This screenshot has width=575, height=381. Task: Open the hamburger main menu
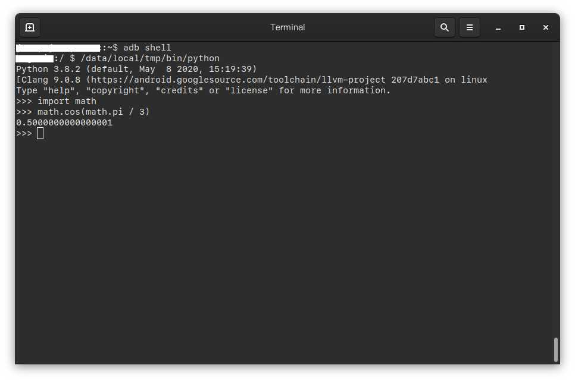(470, 27)
